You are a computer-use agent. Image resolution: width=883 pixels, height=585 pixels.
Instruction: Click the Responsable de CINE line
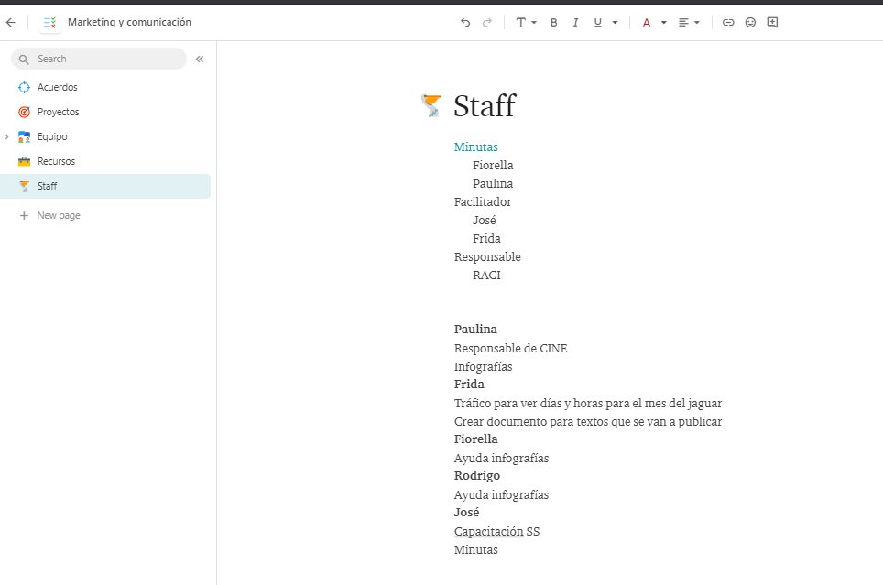click(x=511, y=349)
